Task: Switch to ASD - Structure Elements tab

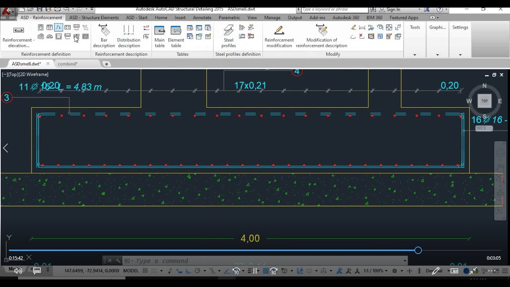Action: pyautogui.click(x=94, y=18)
